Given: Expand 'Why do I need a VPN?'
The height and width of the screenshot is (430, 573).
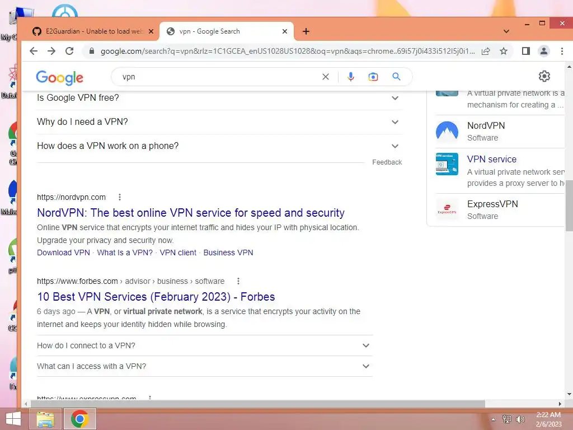Looking at the screenshot, I should click(x=219, y=121).
